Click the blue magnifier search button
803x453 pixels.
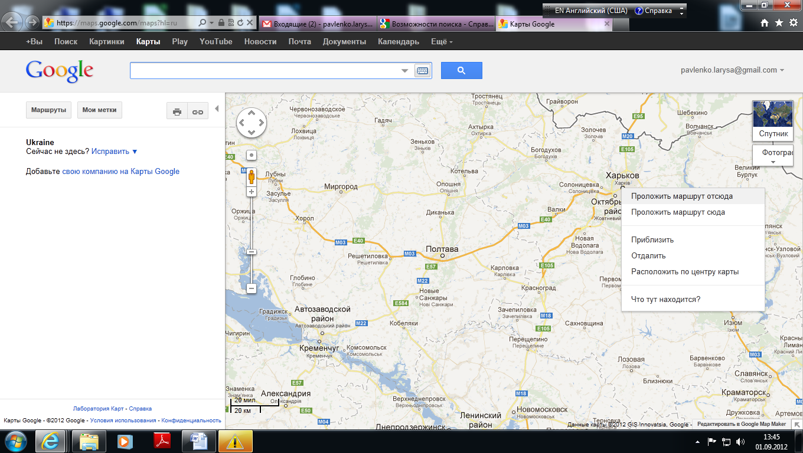pyautogui.click(x=462, y=71)
